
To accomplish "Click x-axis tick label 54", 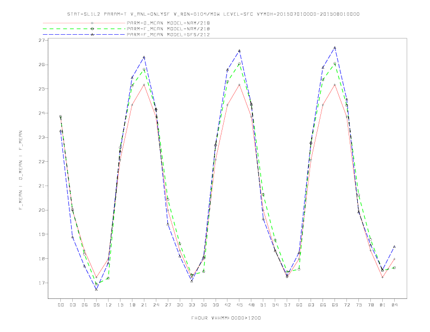I will click(275, 305).
